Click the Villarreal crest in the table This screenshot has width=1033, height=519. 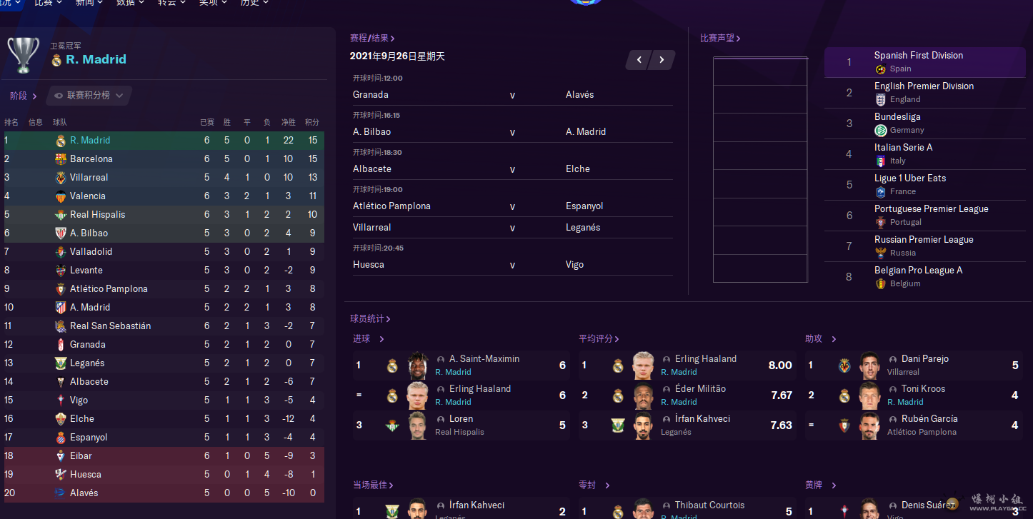point(61,178)
